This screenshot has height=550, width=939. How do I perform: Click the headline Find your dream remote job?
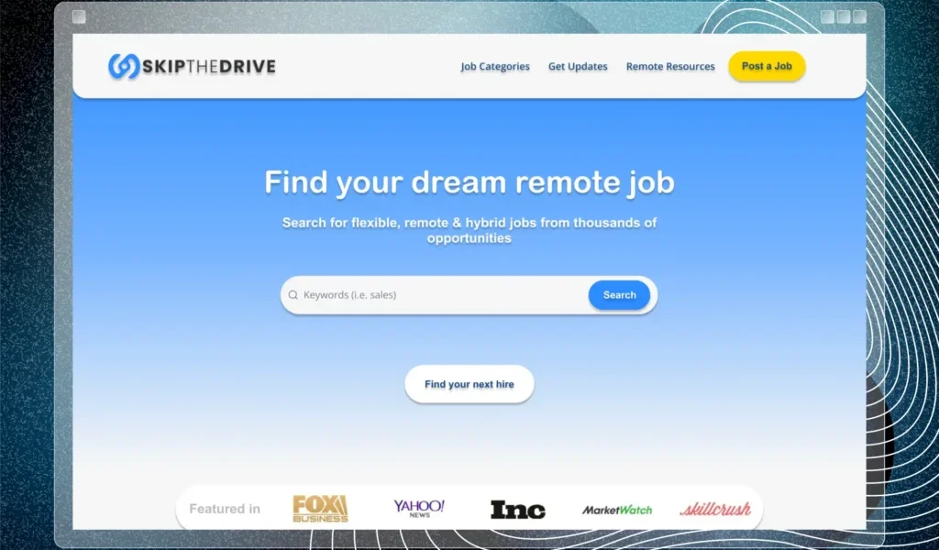[x=469, y=182]
